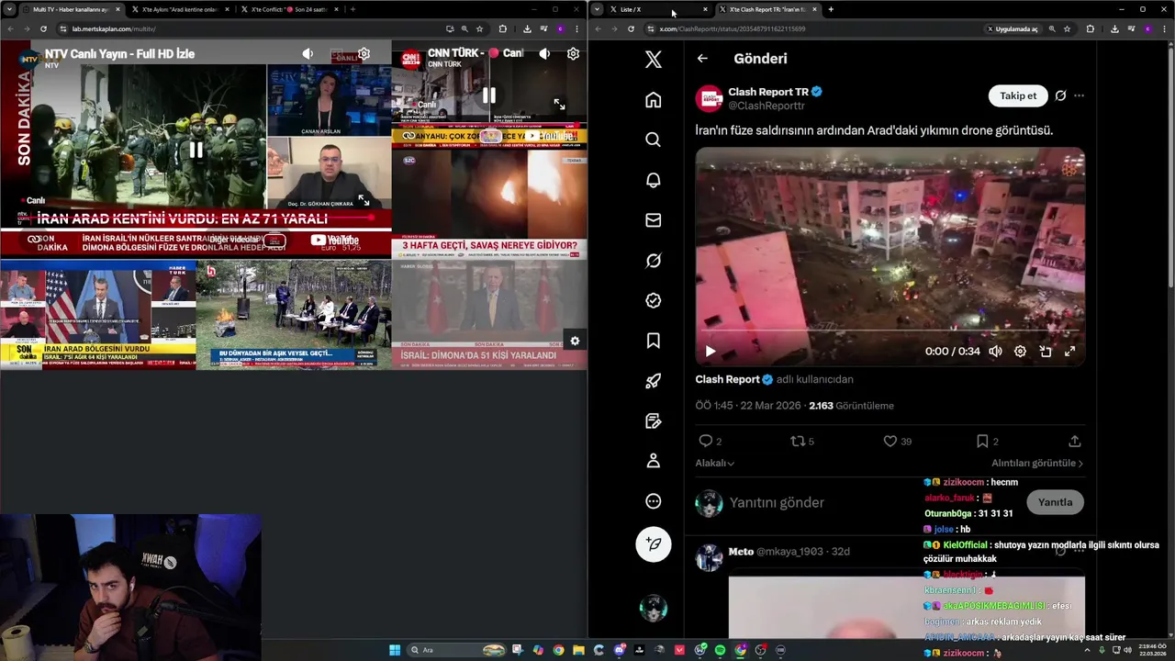Open the rocket icon in X sidebar
This screenshot has width=1175, height=661.
click(x=653, y=381)
